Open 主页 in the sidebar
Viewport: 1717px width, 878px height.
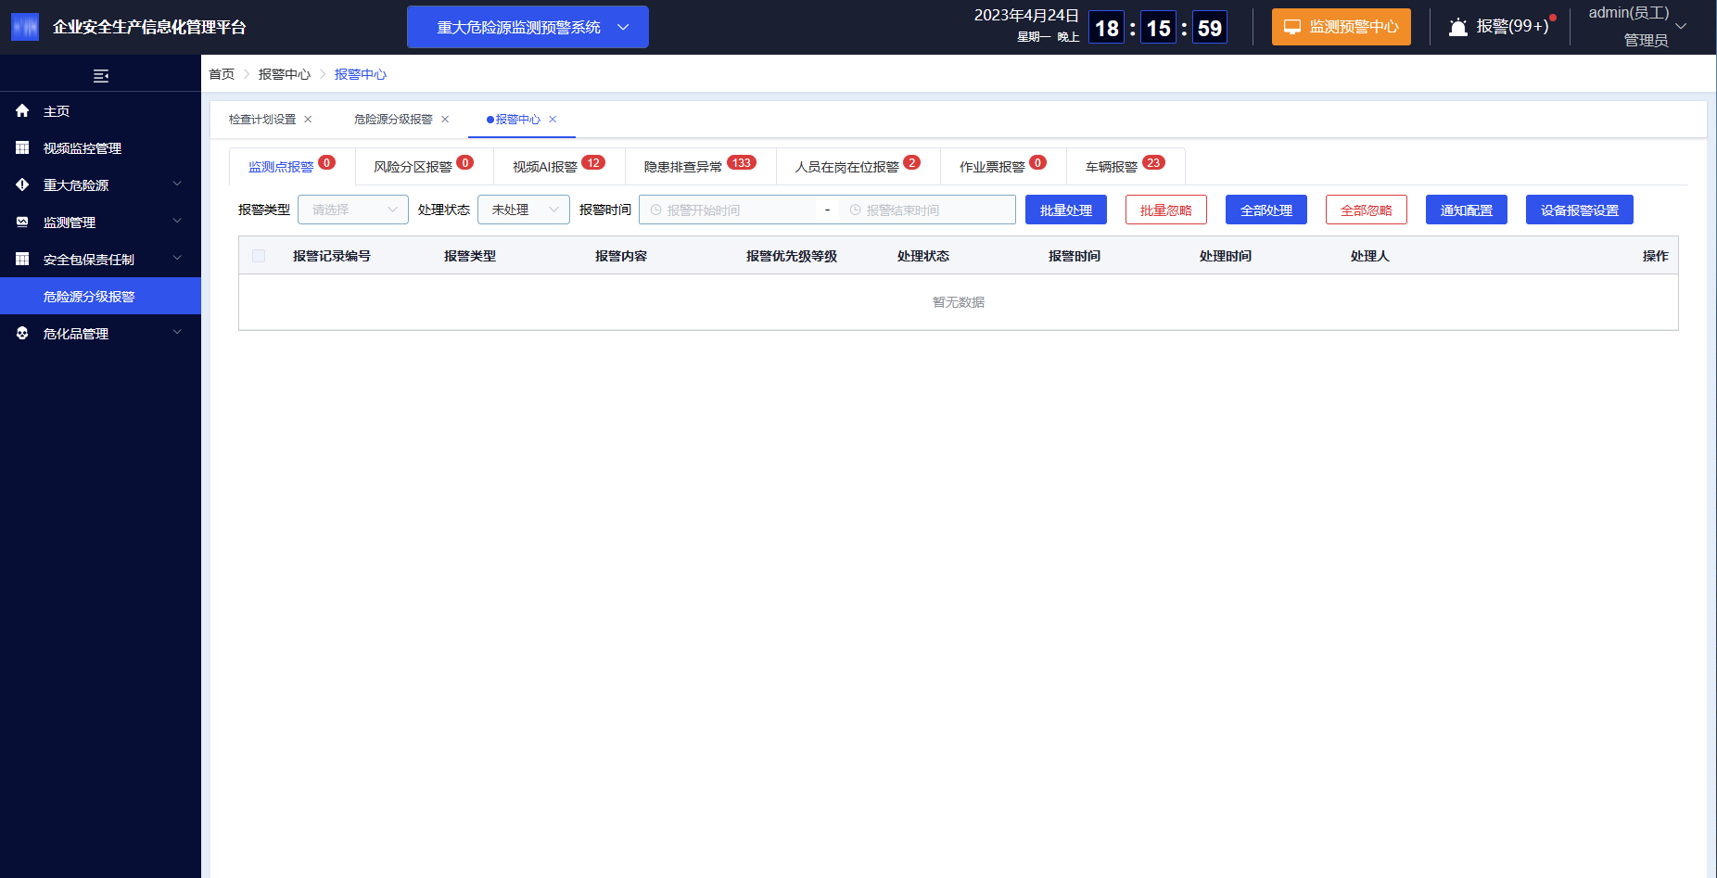click(x=100, y=111)
